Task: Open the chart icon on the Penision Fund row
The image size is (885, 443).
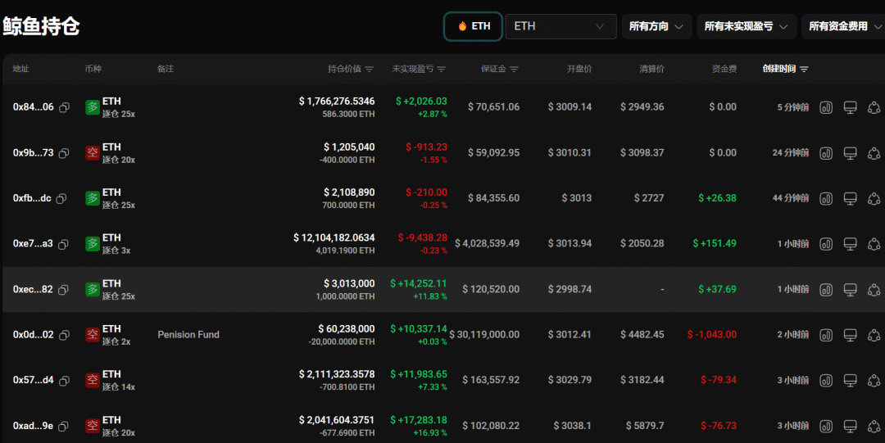Action: (826, 335)
